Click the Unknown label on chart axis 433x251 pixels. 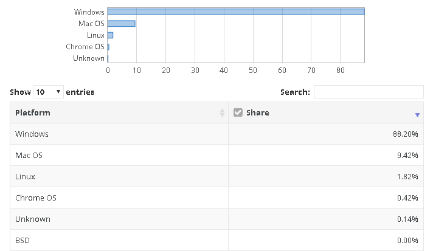tap(89, 58)
